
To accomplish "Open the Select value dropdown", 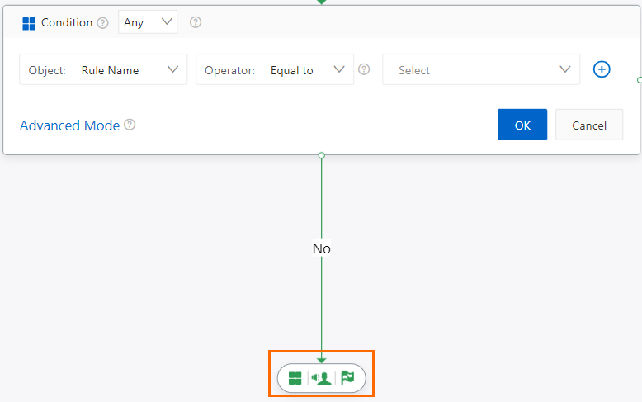I will click(481, 69).
